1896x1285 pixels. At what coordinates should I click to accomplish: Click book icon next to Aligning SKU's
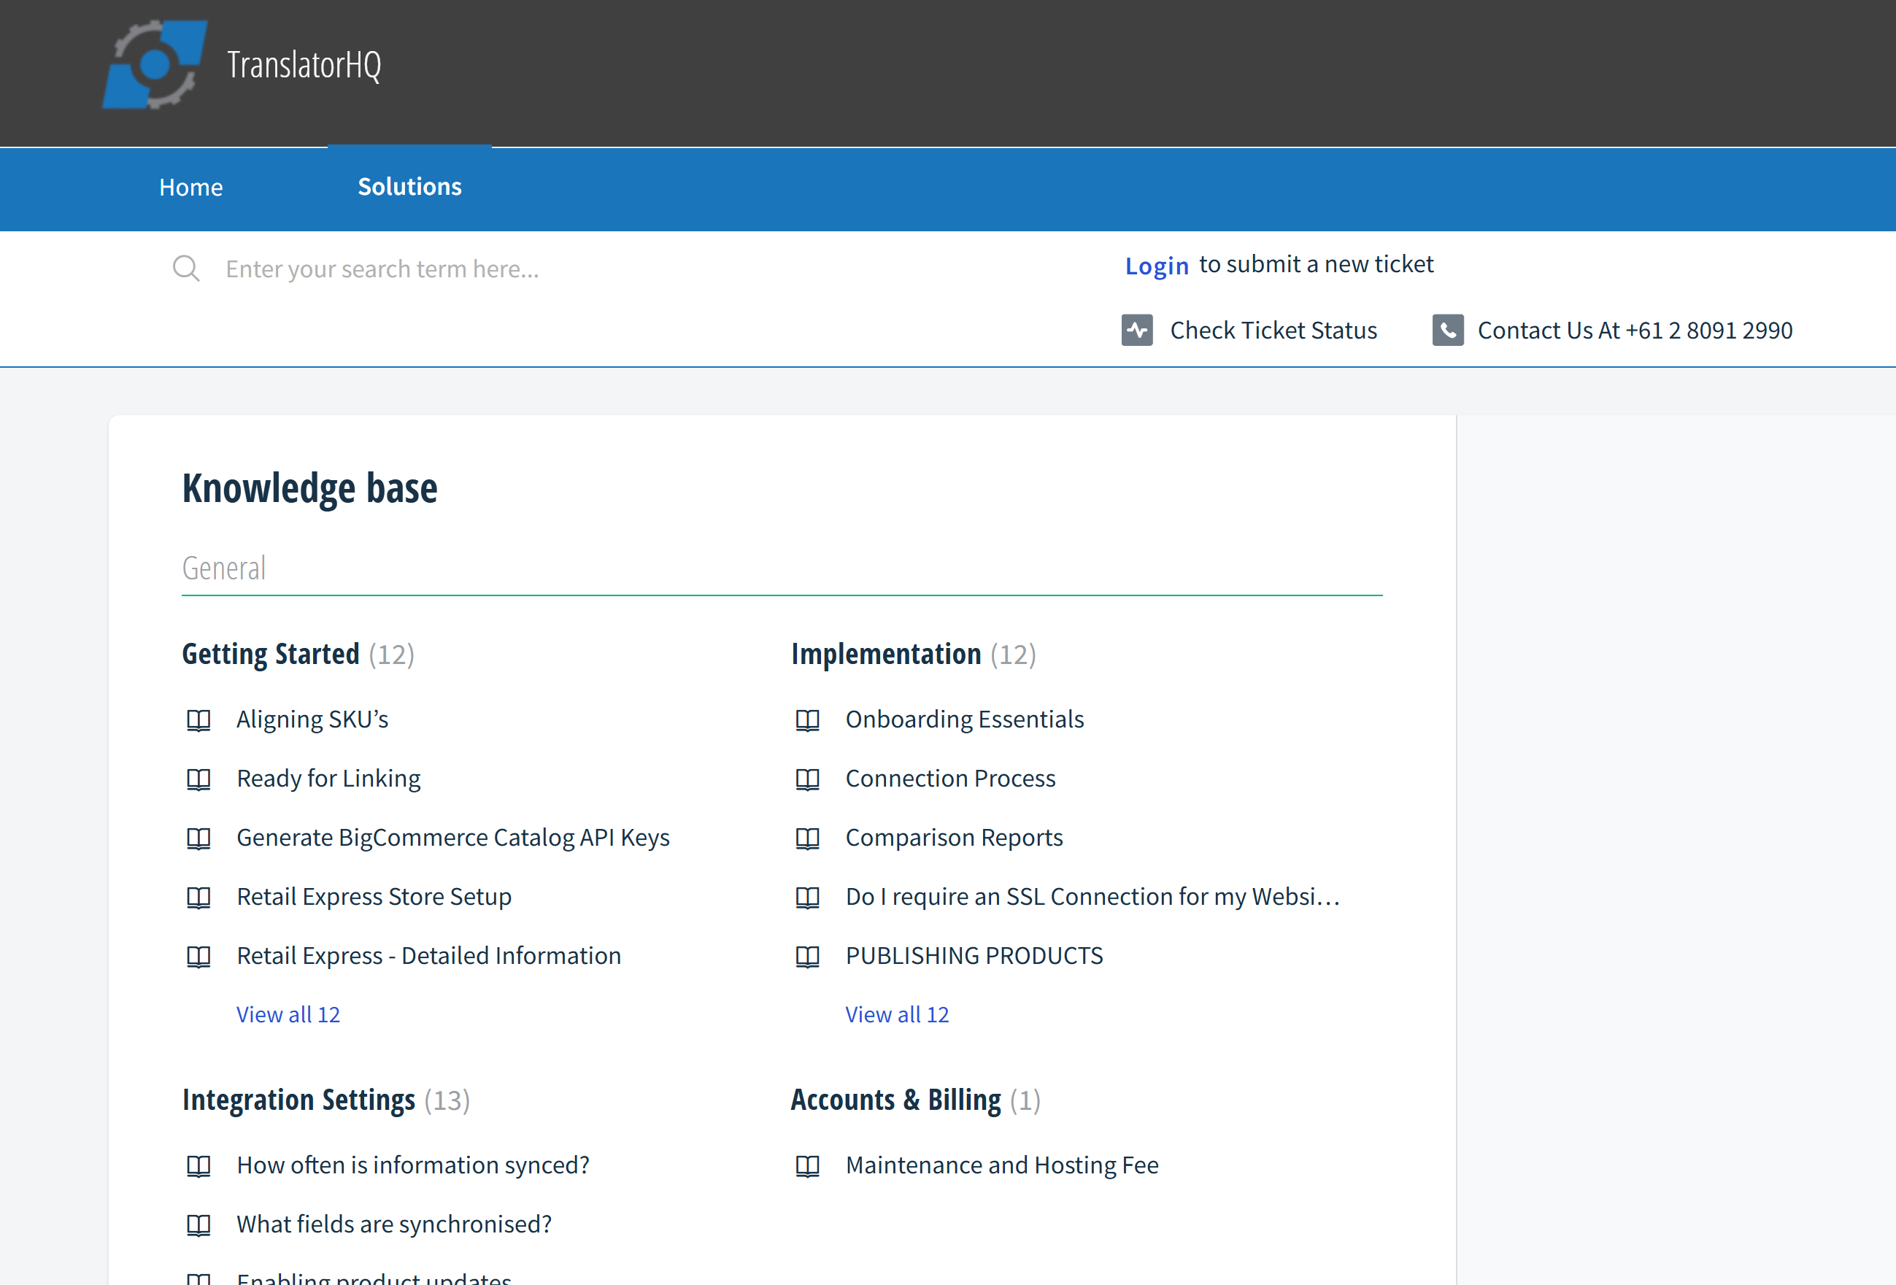click(x=199, y=720)
